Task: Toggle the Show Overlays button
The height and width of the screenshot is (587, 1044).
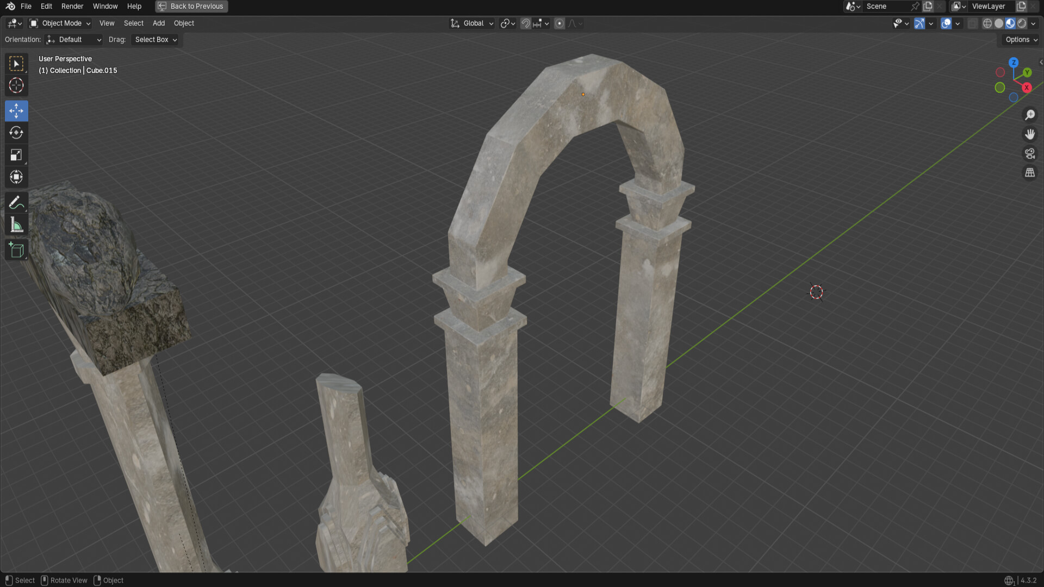Action: tap(946, 23)
